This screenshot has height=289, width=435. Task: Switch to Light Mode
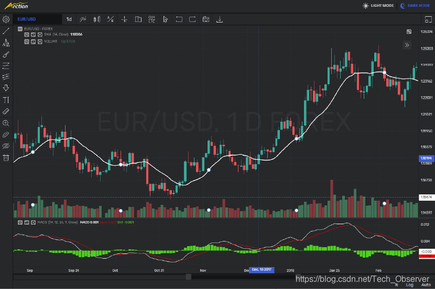click(x=378, y=6)
